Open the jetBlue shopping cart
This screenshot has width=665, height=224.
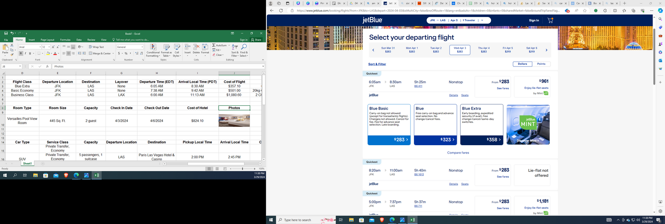point(550,20)
